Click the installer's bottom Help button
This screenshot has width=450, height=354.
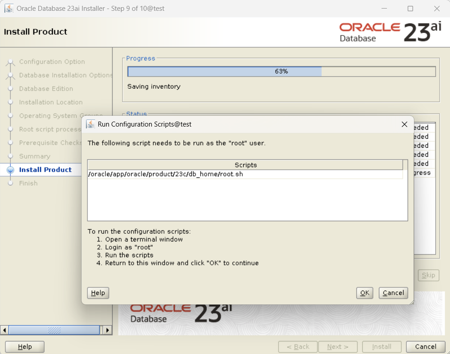point(25,346)
